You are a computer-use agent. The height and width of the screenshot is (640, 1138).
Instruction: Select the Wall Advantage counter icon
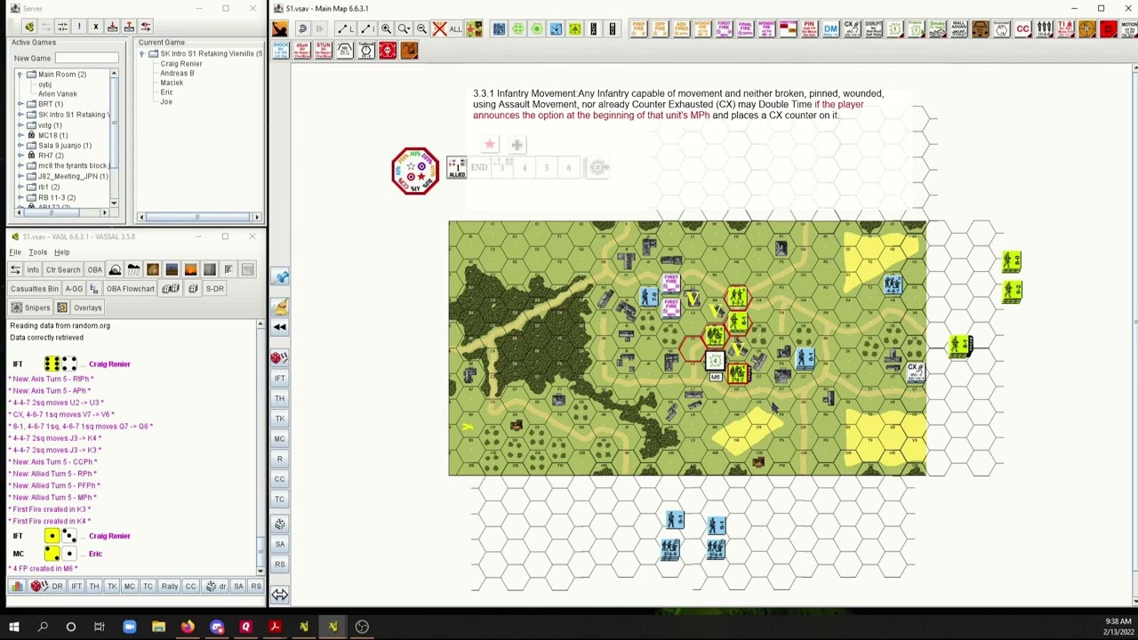coord(958,29)
